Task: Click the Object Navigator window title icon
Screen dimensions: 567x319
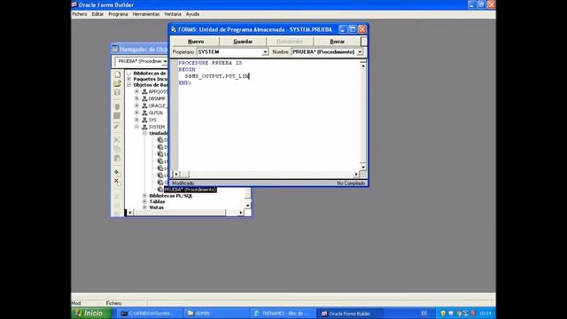Action: (115, 49)
